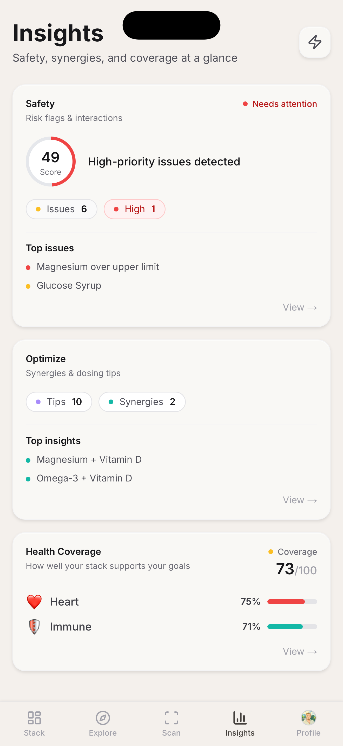
Task: Tap the Magnesium + Vitamin D synergy
Action: tap(89, 459)
